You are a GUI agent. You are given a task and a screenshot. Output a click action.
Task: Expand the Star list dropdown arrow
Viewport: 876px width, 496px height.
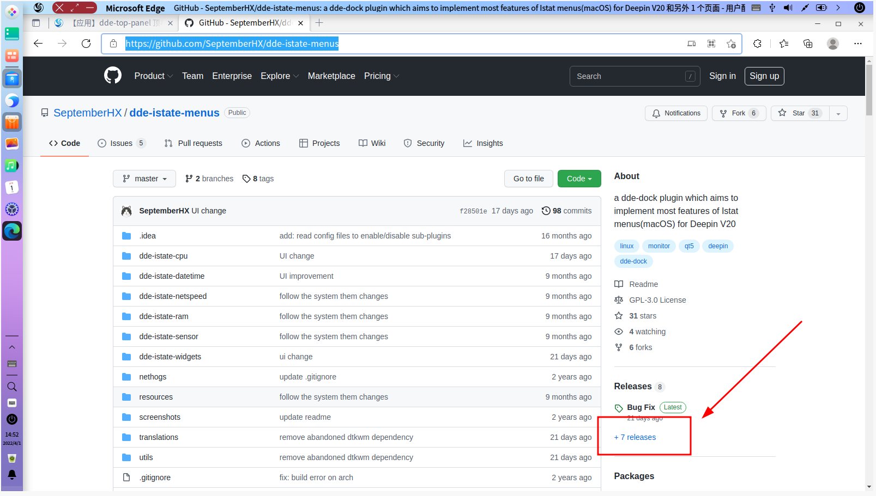[x=838, y=113]
